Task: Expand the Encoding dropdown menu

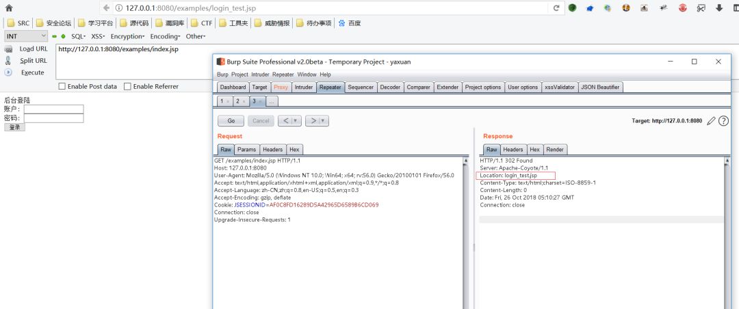Action: (x=165, y=36)
